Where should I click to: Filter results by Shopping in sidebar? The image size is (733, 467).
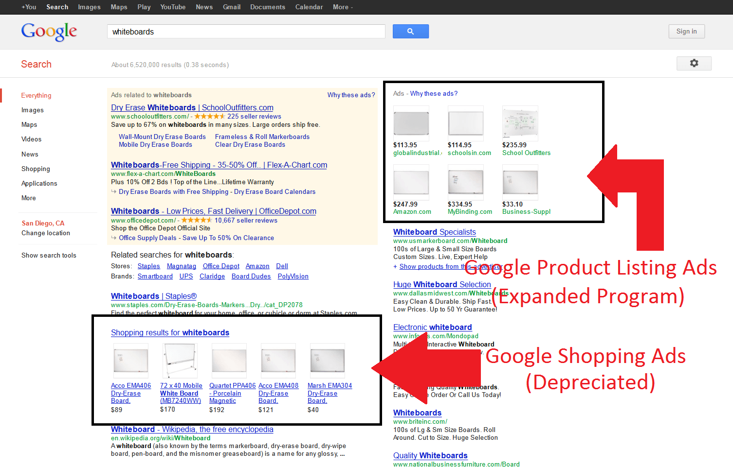pyautogui.click(x=36, y=169)
